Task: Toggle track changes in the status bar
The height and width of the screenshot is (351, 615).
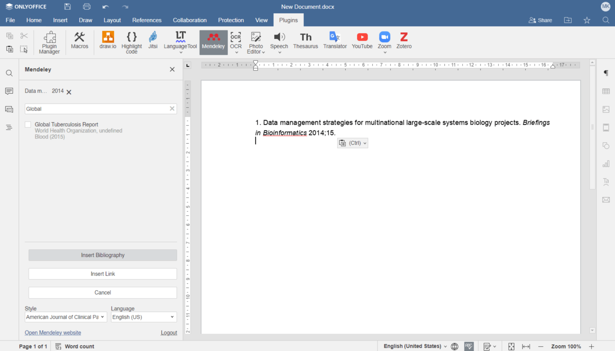Action: tap(488, 346)
